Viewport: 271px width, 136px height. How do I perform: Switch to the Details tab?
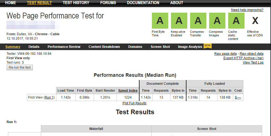pos(34,47)
